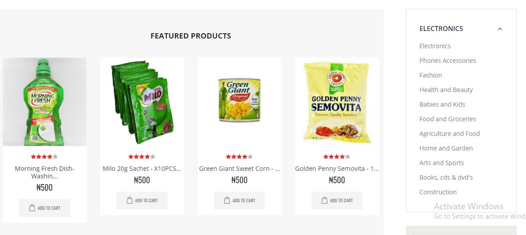This screenshot has height=235, width=526.
Task: Click the star rating of Golden Penny Semovita
Action: coord(337,157)
